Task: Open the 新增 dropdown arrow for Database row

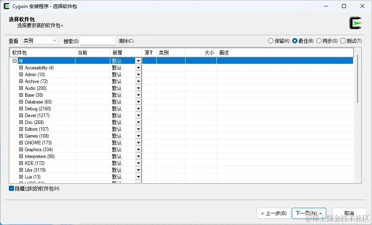Action: [x=139, y=101]
